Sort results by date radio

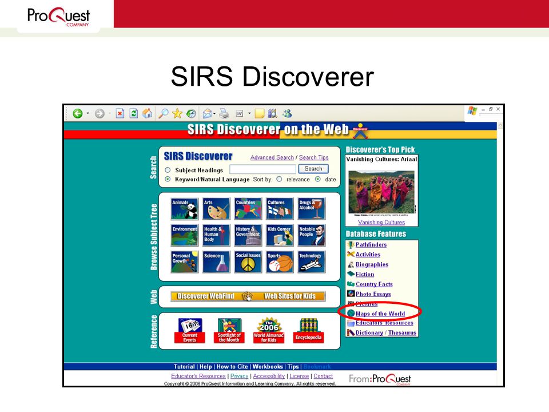(x=317, y=179)
